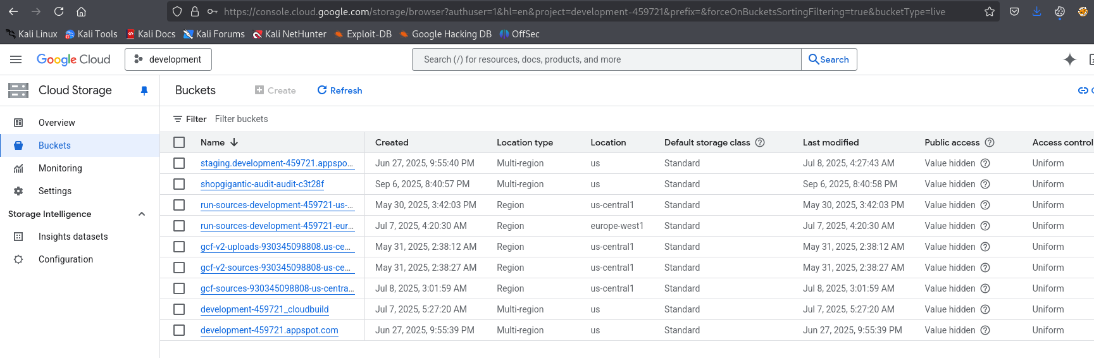
Task: Check the run-sources europe-west1 bucket checkbox
Action: (x=179, y=226)
